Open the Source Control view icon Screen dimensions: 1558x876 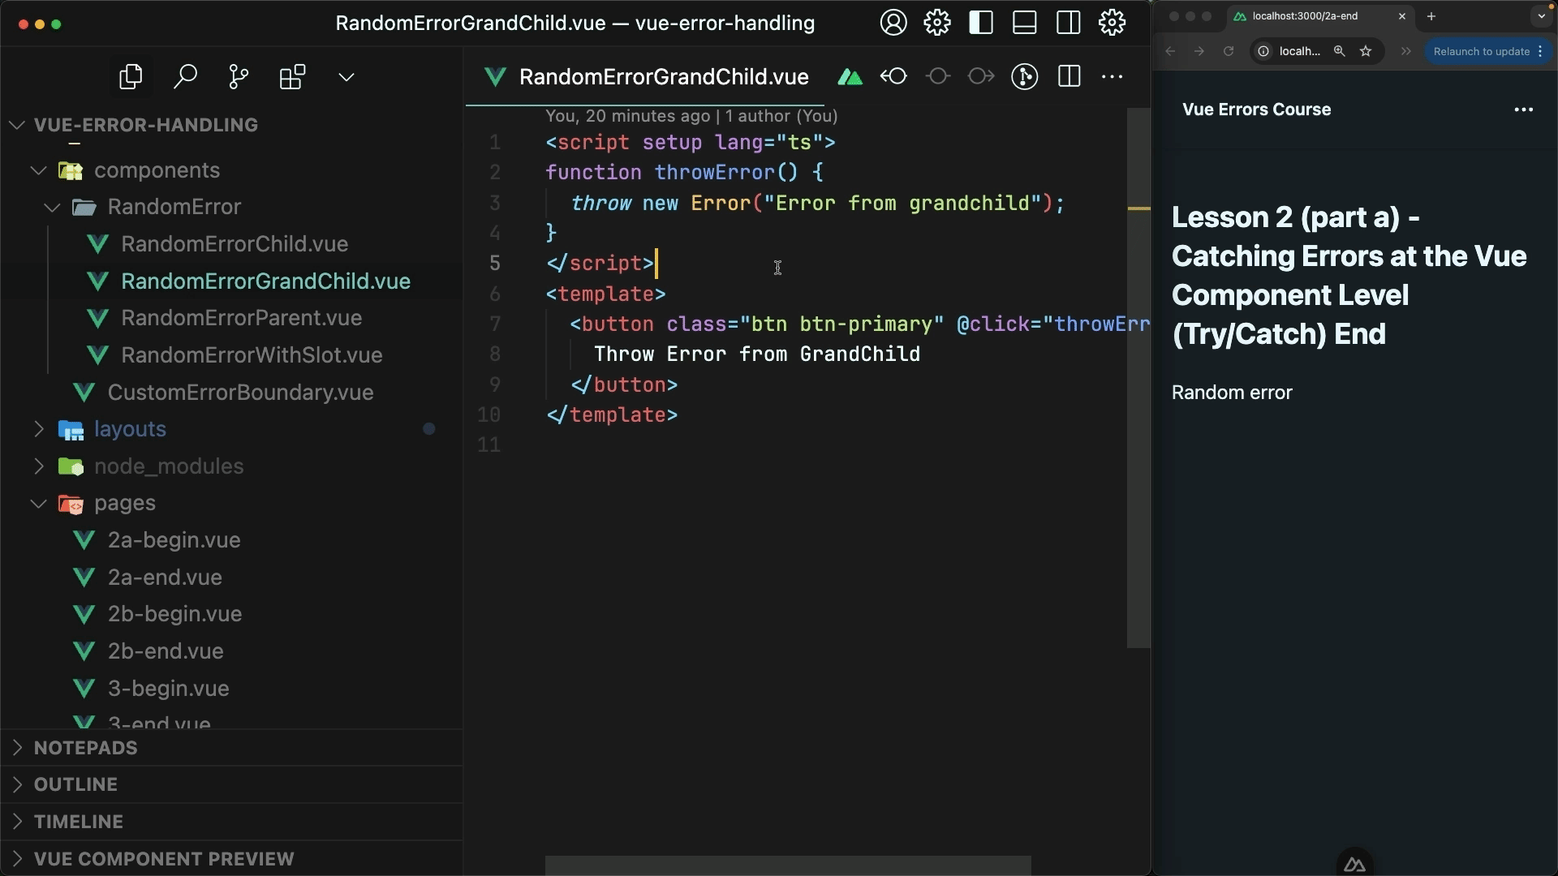(239, 77)
